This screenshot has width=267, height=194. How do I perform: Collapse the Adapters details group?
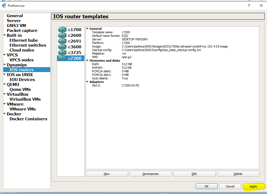(87, 82)
